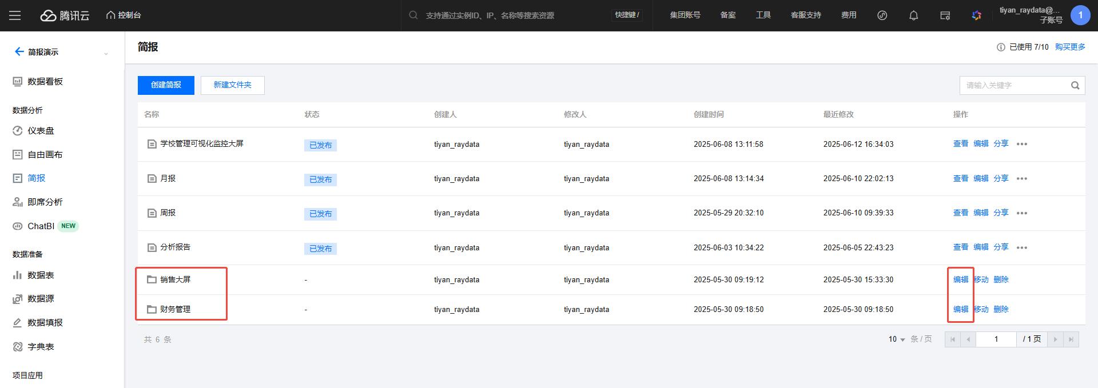Viewport: 1098px width, 388px height.
Task: Click the 销售大屏 folder icon
Action: (152, 279)
